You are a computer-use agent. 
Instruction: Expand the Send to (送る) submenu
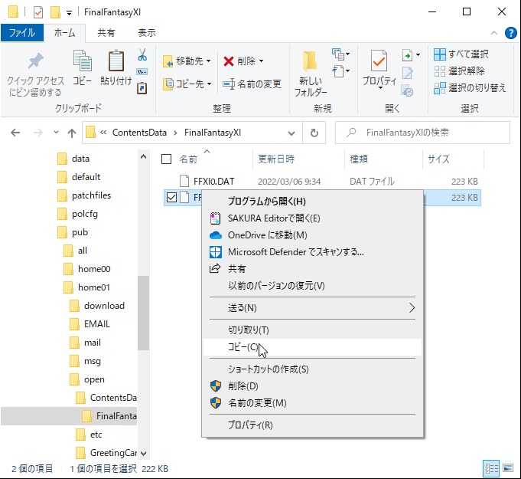312,308
